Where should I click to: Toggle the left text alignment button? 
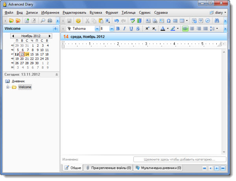(185, 29)
